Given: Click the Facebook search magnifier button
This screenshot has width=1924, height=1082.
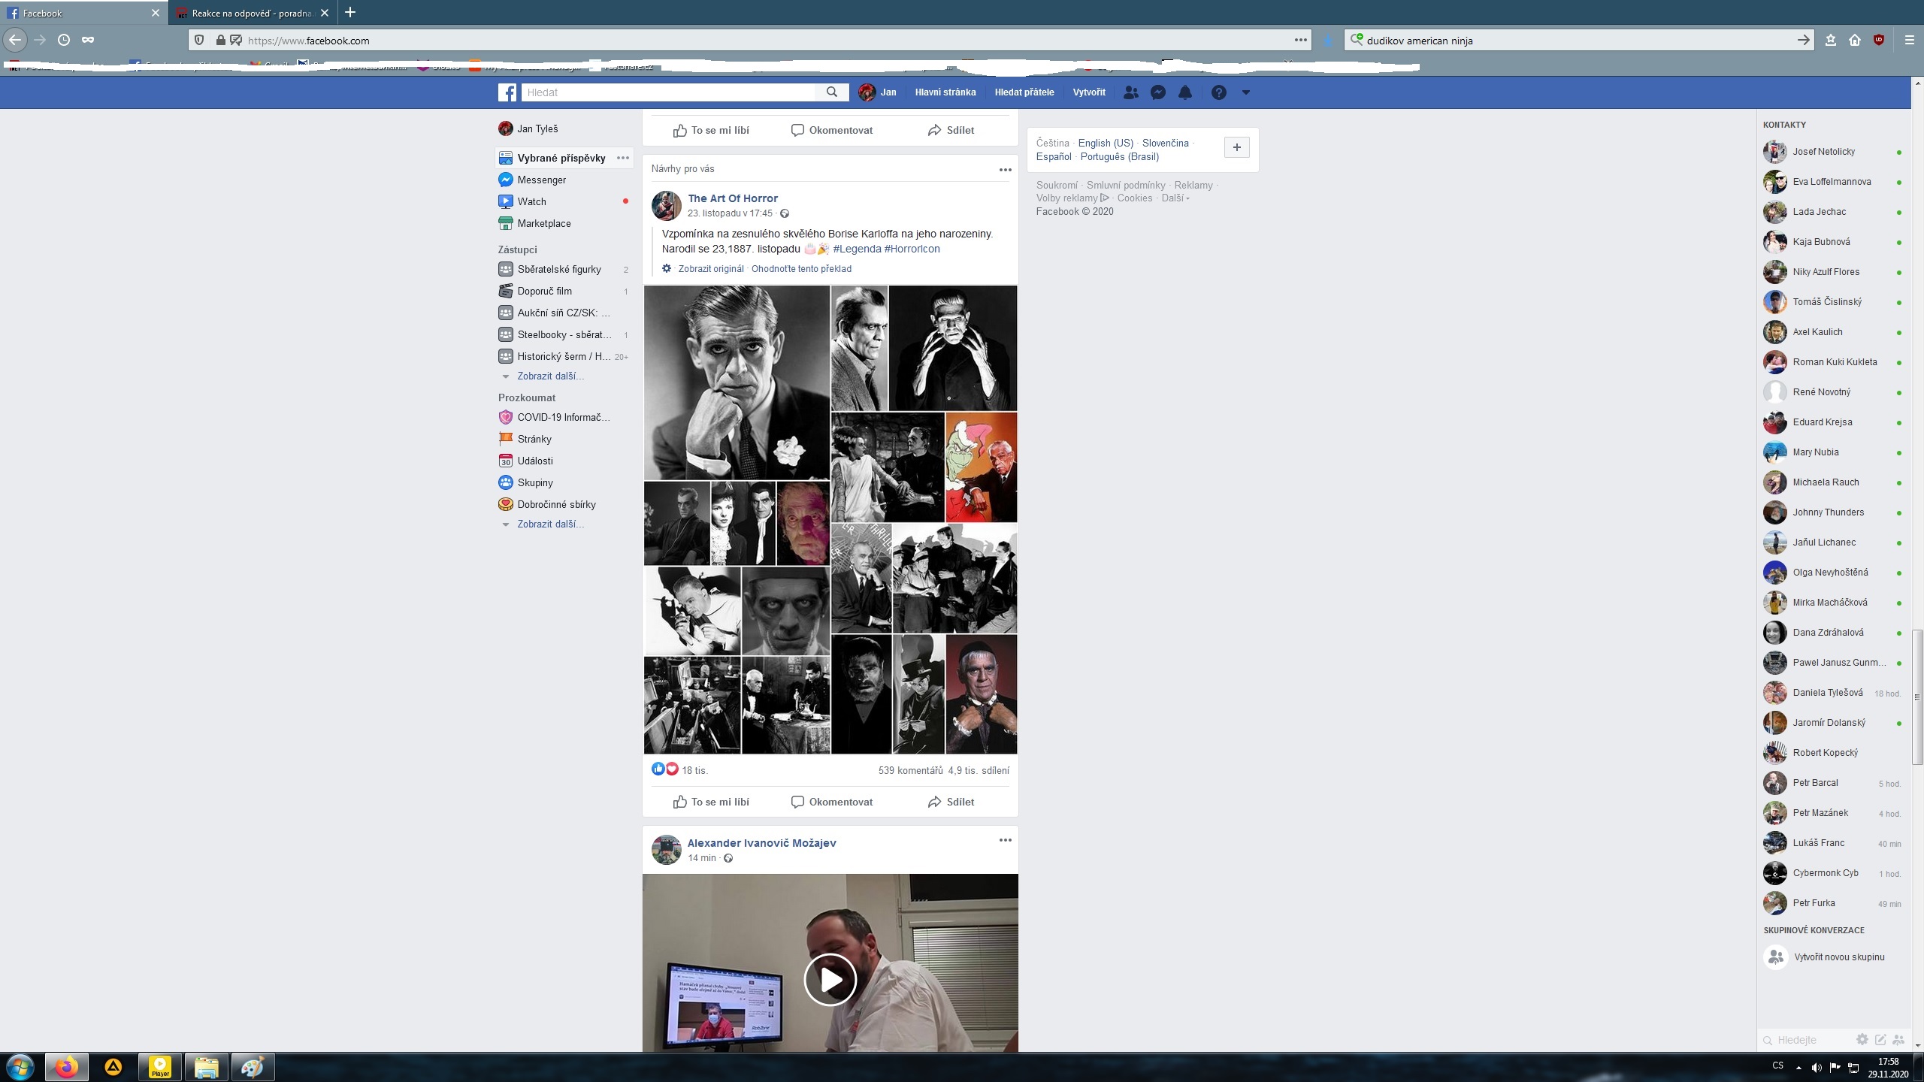Looking at the screenshot, I should click(832, 92).
